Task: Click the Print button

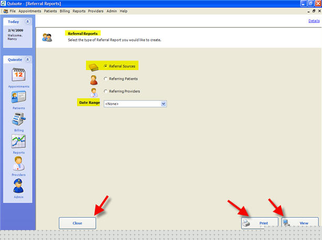Action: [x=260, y=223]
